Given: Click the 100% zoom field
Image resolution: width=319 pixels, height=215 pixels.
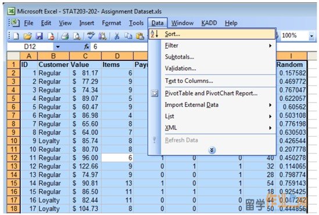Looking at the screenshot, I should tap(294, 36).
